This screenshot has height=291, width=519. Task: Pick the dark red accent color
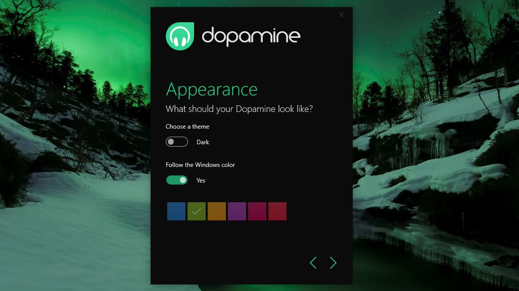coord(277,211)
